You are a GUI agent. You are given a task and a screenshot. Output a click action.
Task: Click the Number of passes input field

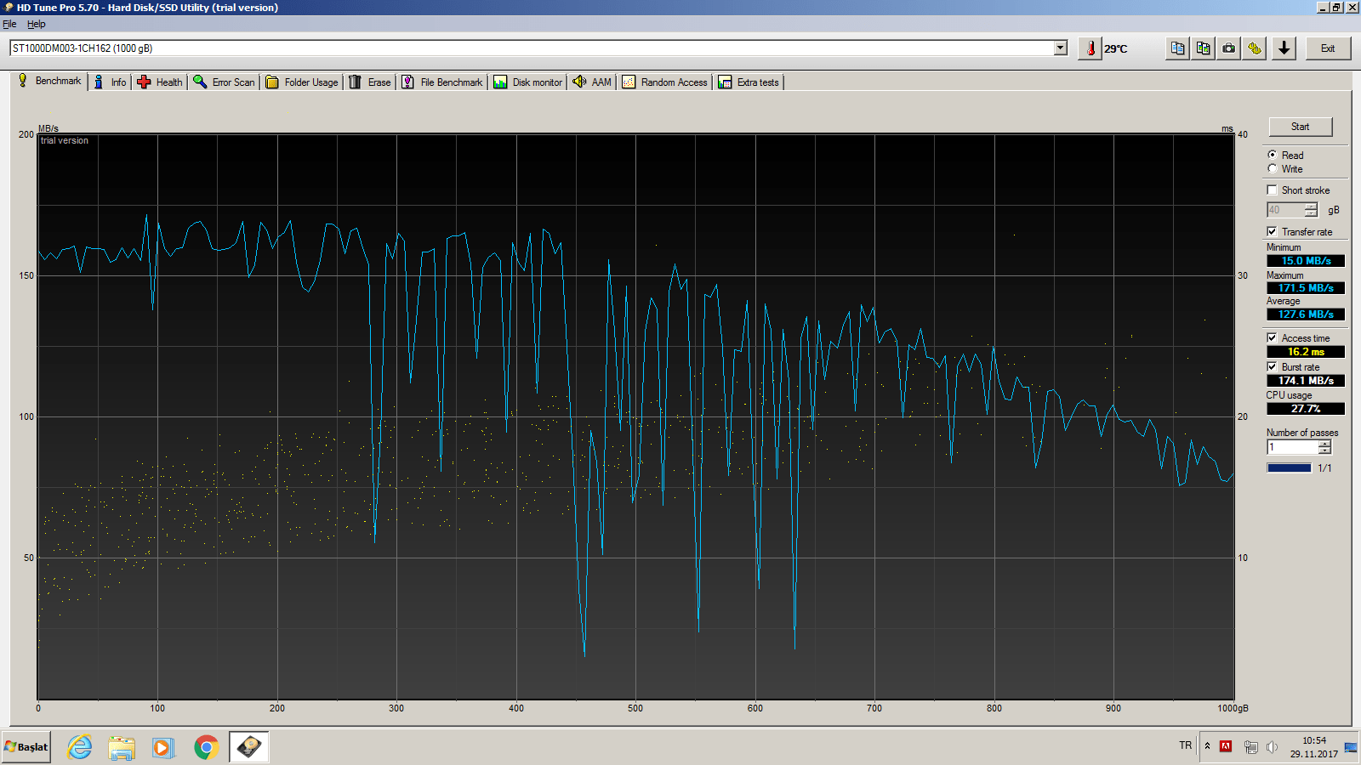[1292, 447]
